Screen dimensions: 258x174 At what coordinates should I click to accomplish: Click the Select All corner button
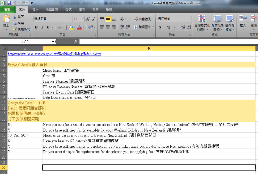(4, 49)
